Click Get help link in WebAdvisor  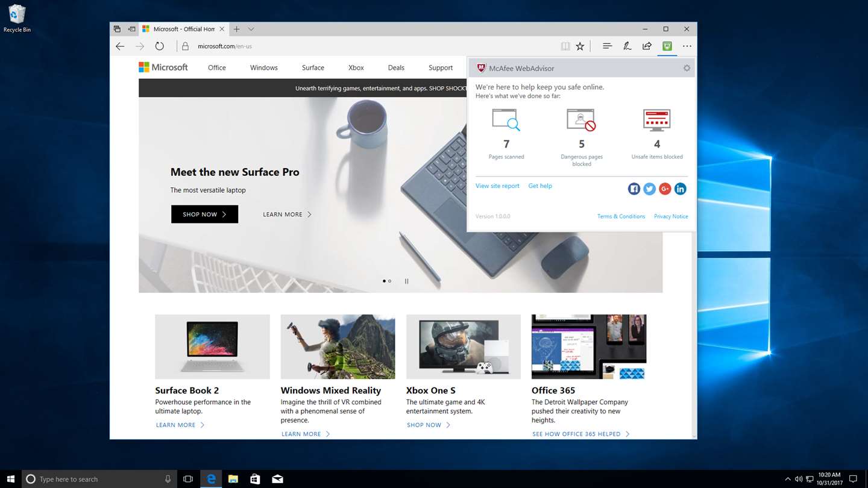pyautogui.click(x=540, y=186)
